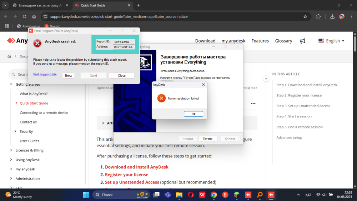Open the browser three-dot menu
357x201 pixels.
351,16
